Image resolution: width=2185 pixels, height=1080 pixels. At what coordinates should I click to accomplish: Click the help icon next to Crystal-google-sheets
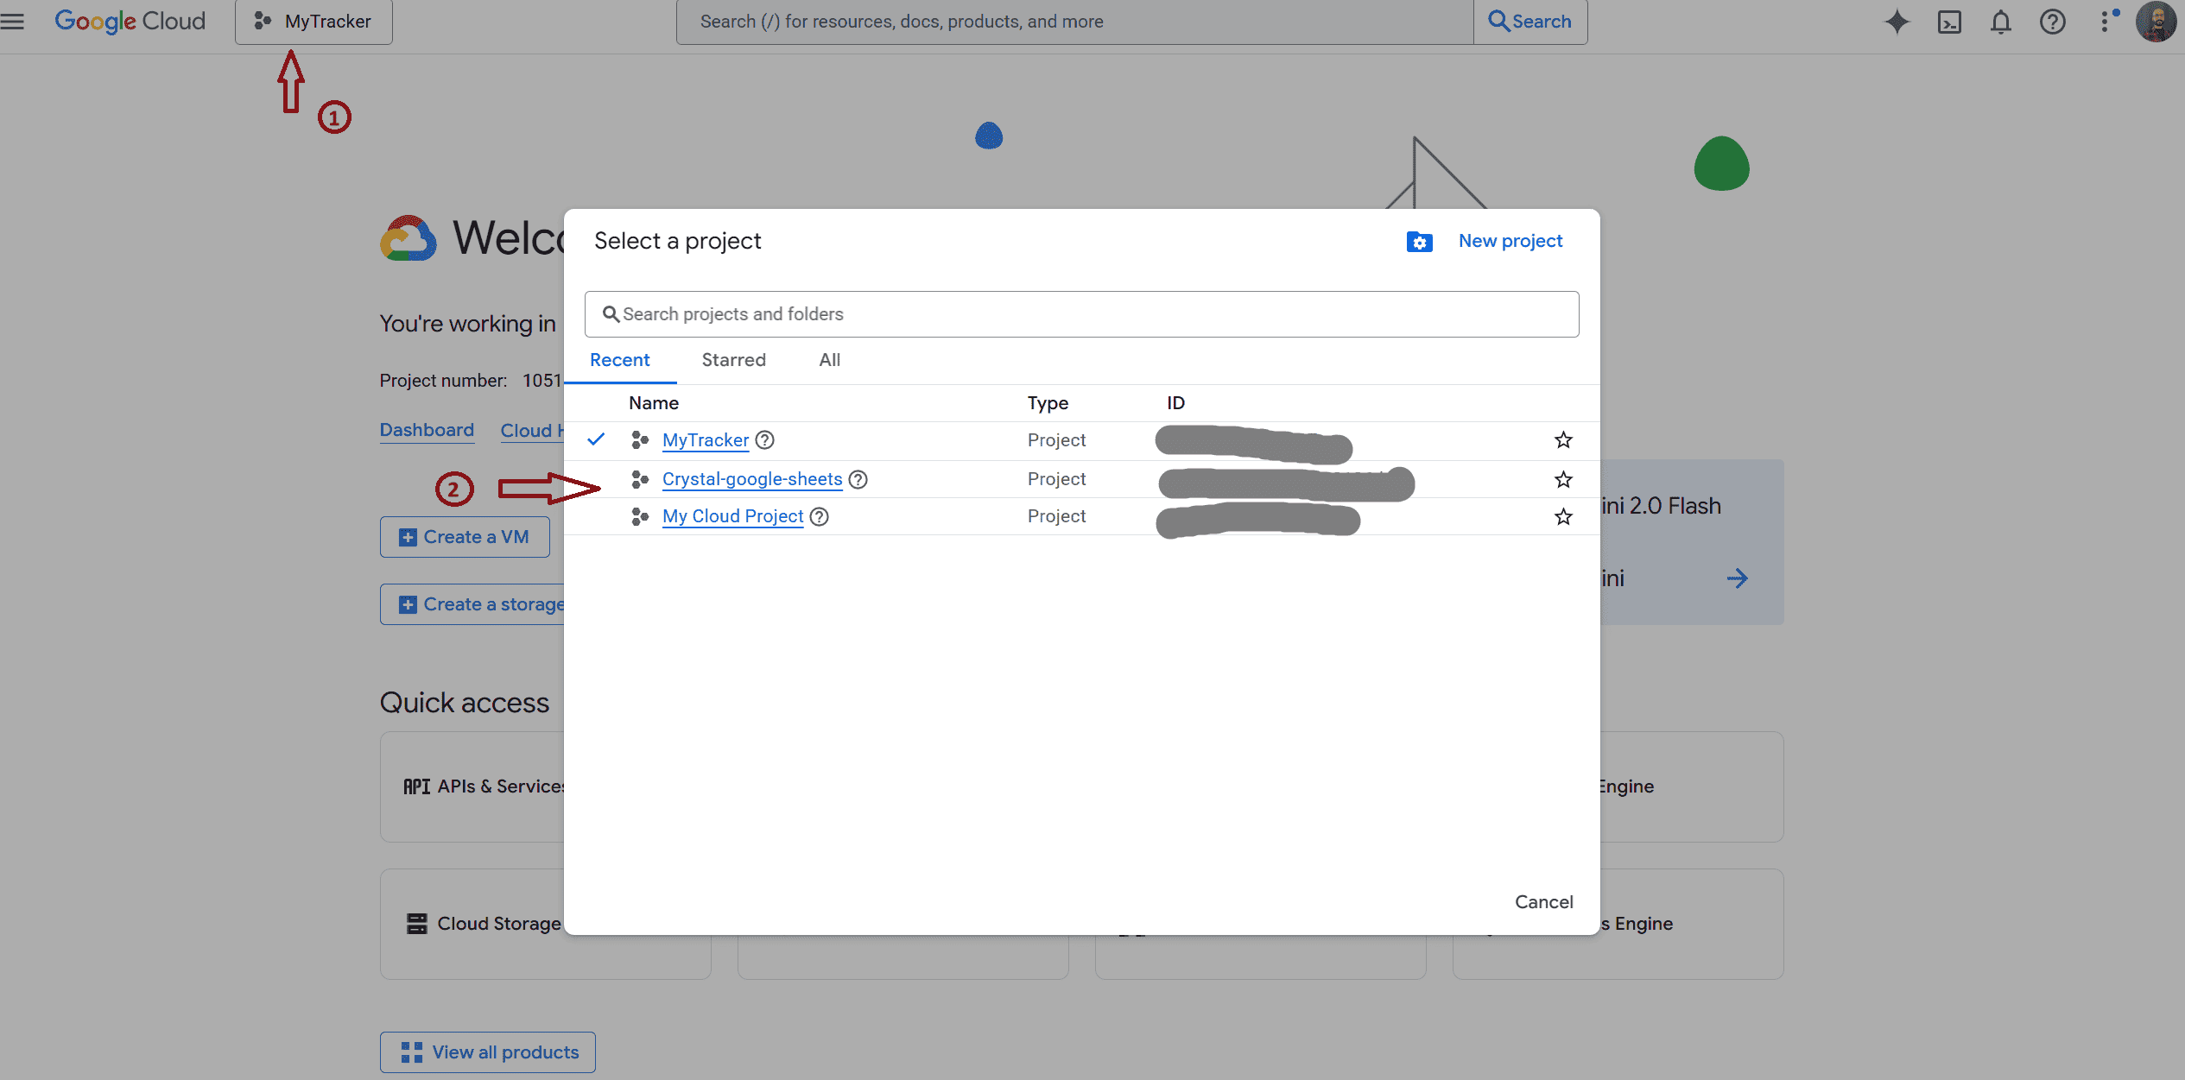point(858,479)
